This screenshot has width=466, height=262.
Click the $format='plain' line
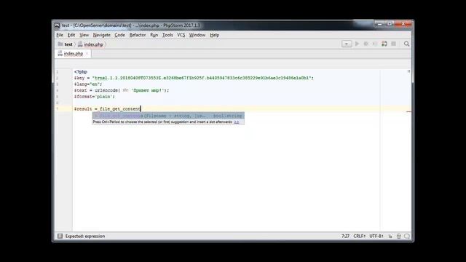[x=95, y=97]
